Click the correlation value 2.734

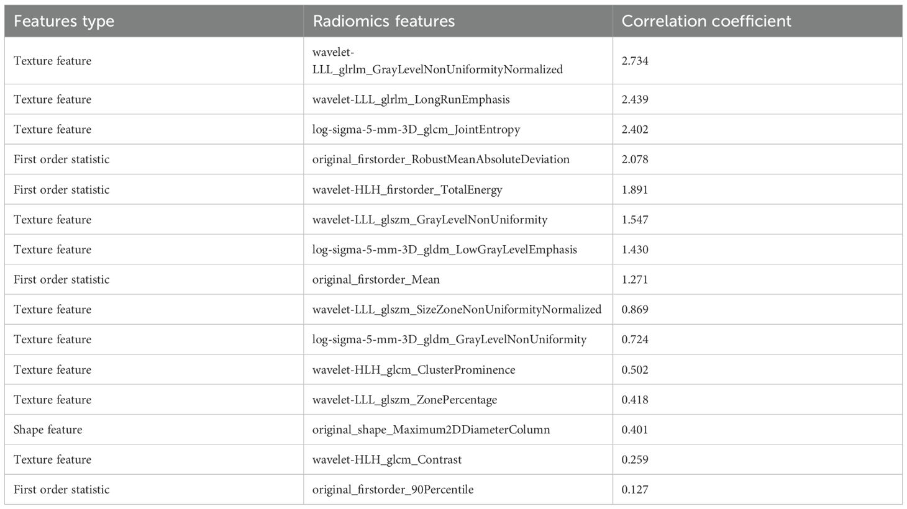point(635,61)
